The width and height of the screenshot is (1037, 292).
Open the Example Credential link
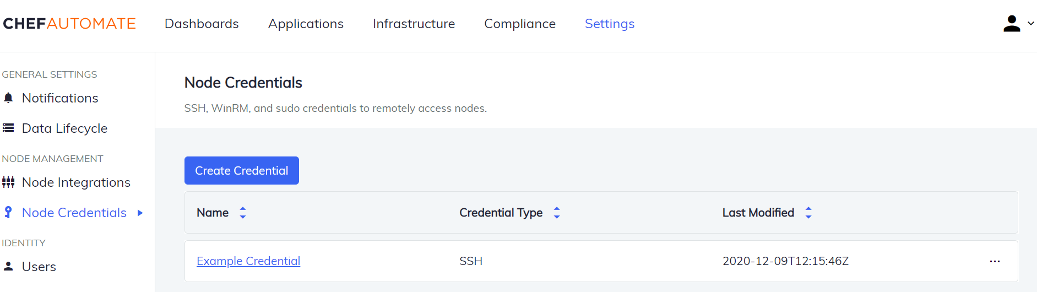click(248, 261)
